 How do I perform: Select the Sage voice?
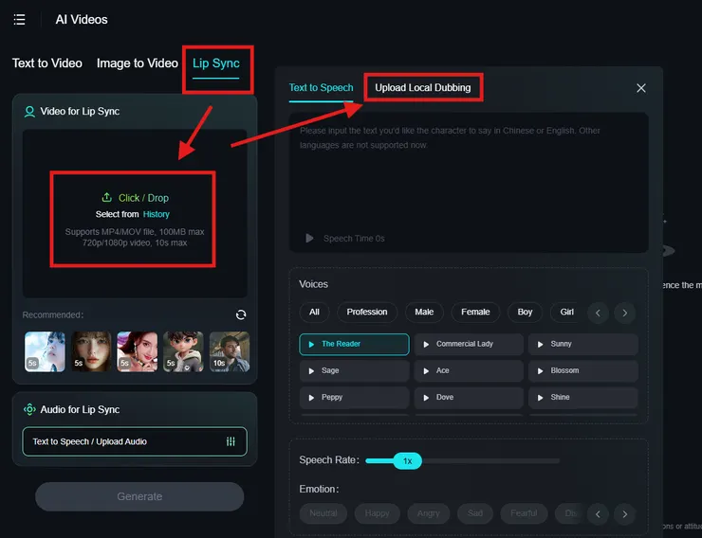(354, 371)
